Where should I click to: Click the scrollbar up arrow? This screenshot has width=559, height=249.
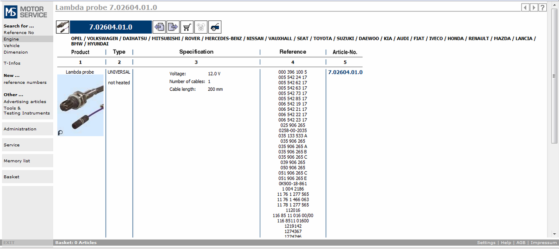click(554, 5)
